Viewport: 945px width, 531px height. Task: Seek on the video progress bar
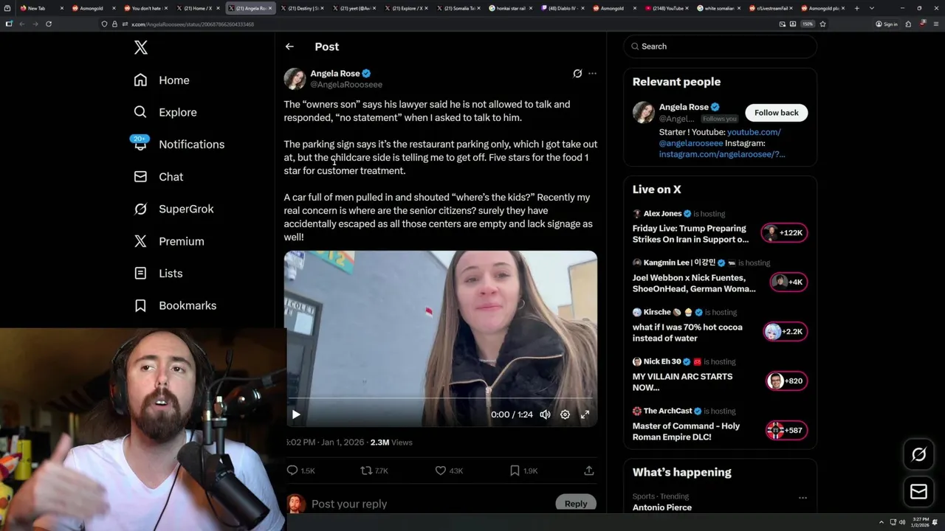(x=441, y=398)
